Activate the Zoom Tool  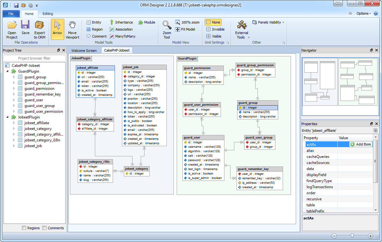(167, 29)
